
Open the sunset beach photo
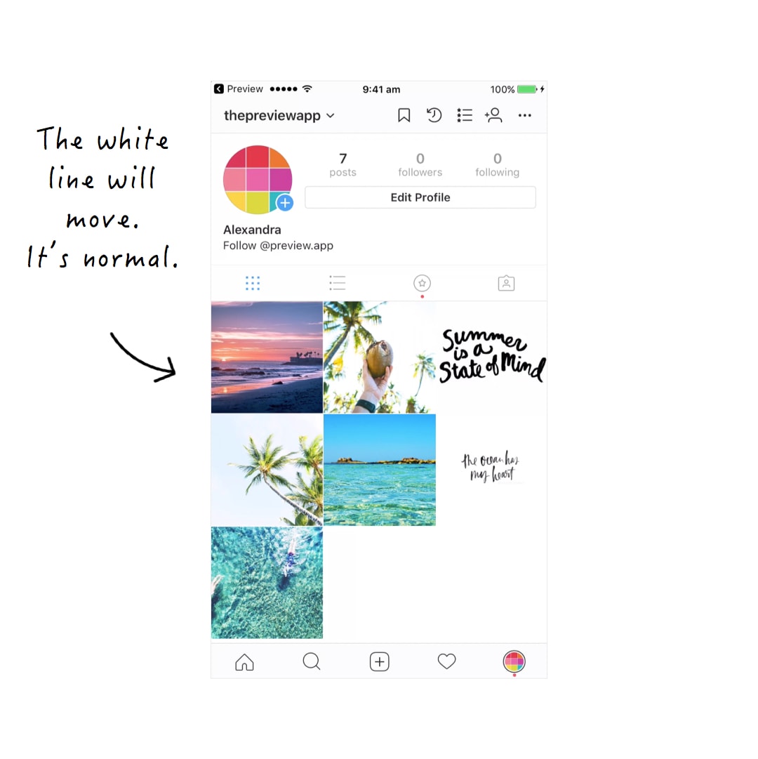point(267,357)
